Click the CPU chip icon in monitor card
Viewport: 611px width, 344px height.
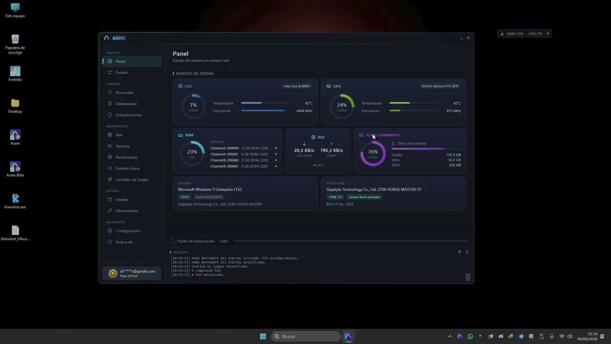point(180,86)
